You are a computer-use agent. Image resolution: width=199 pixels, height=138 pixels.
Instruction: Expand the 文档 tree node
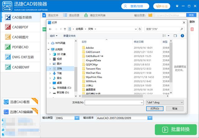point(50,69)
